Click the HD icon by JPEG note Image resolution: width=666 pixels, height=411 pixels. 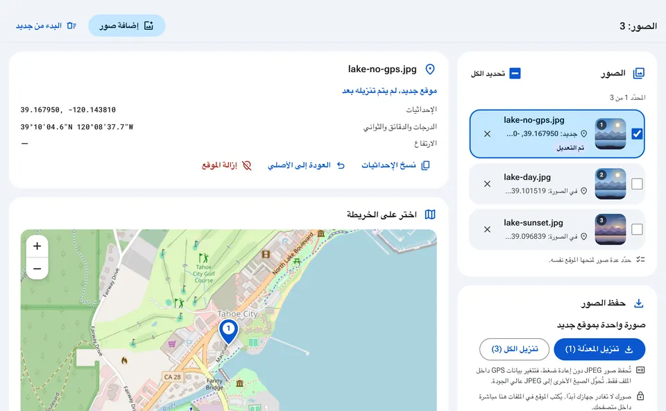(640, 370)
